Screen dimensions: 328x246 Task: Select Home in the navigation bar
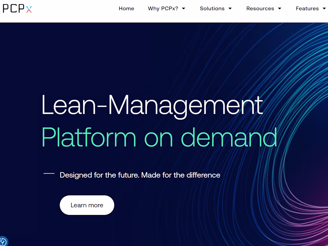coord(126,9)
